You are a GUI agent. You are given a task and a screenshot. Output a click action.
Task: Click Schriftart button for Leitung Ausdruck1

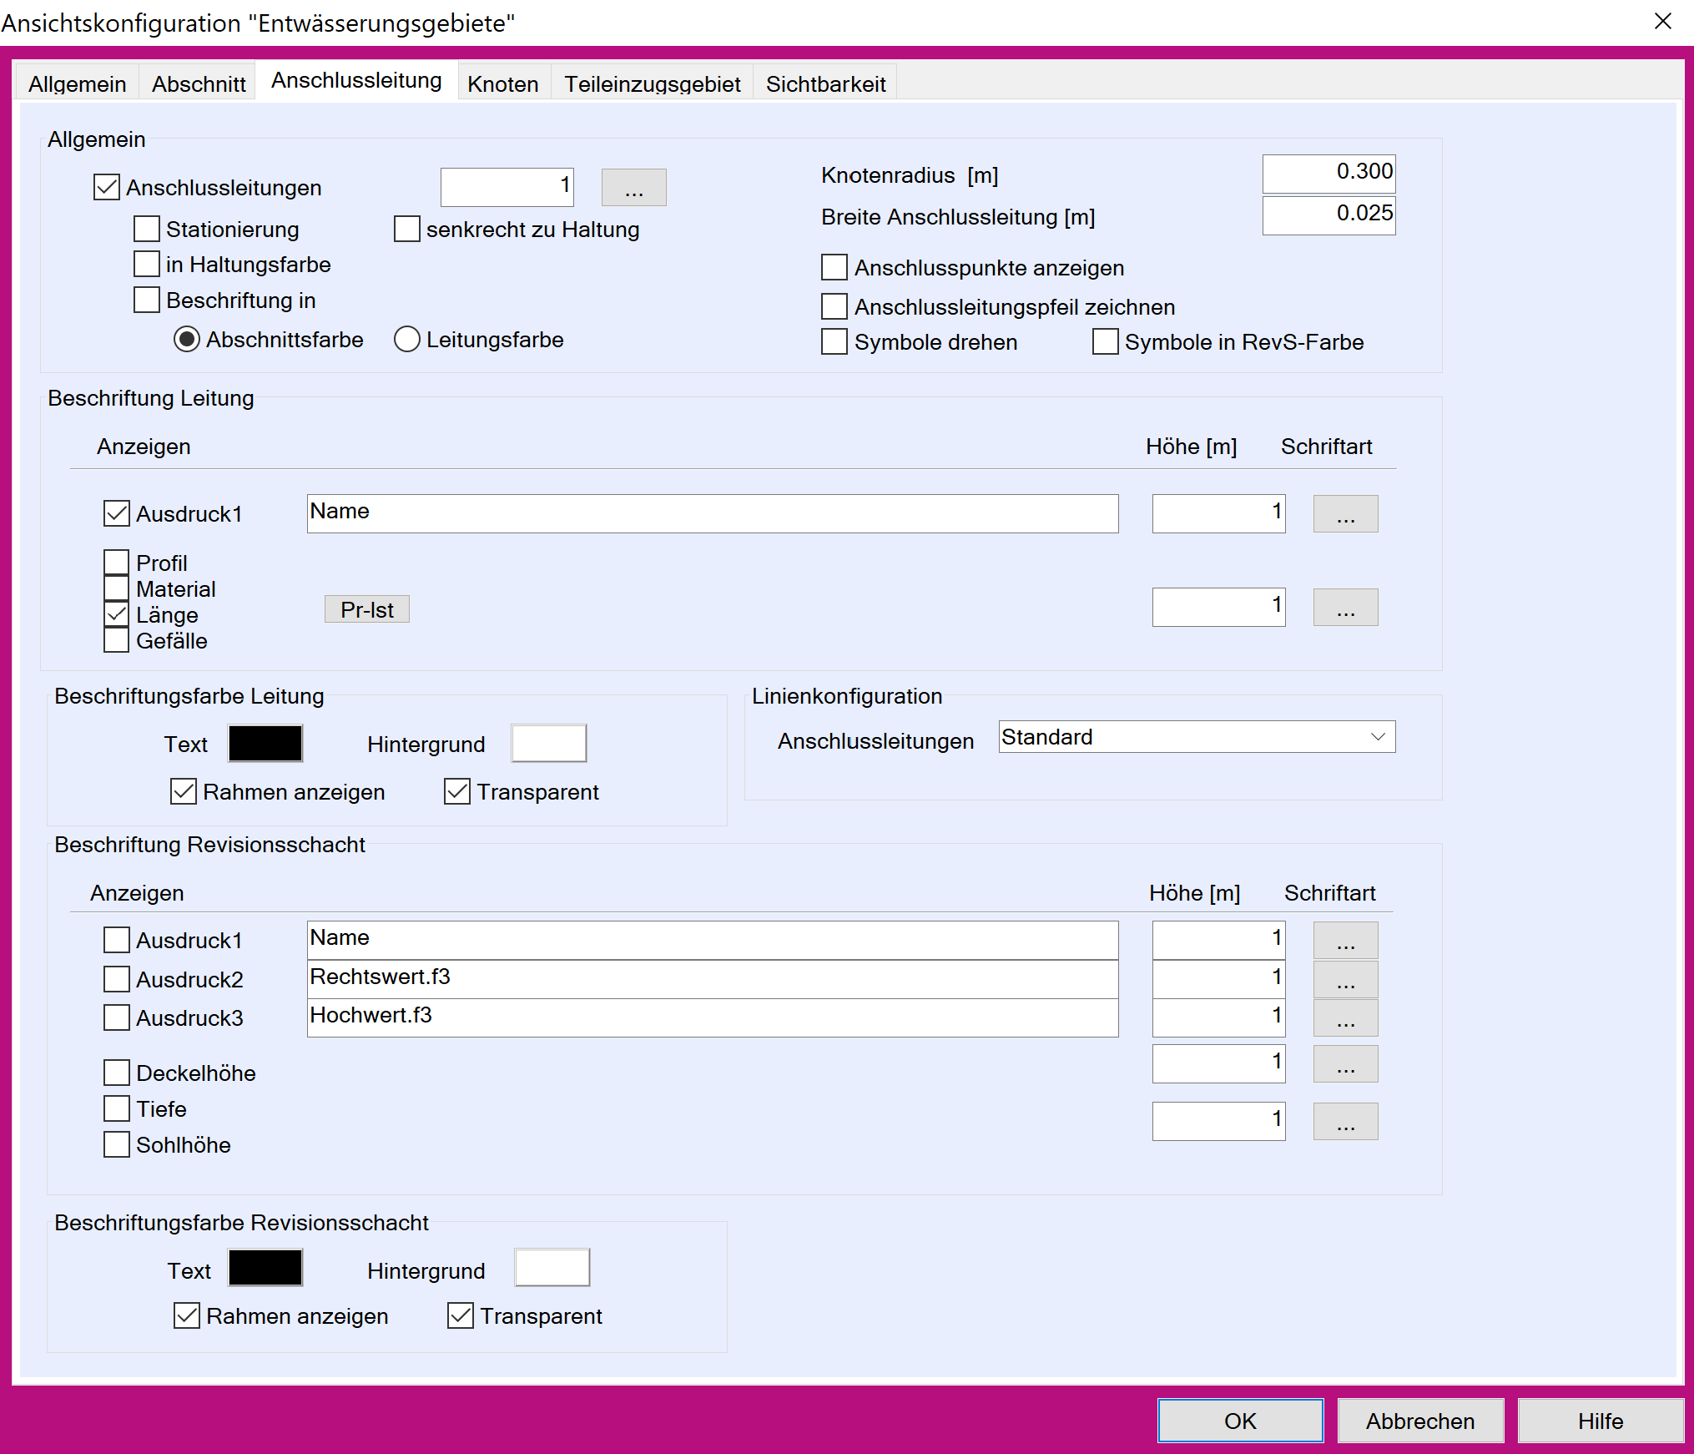tap(1344, 513)
